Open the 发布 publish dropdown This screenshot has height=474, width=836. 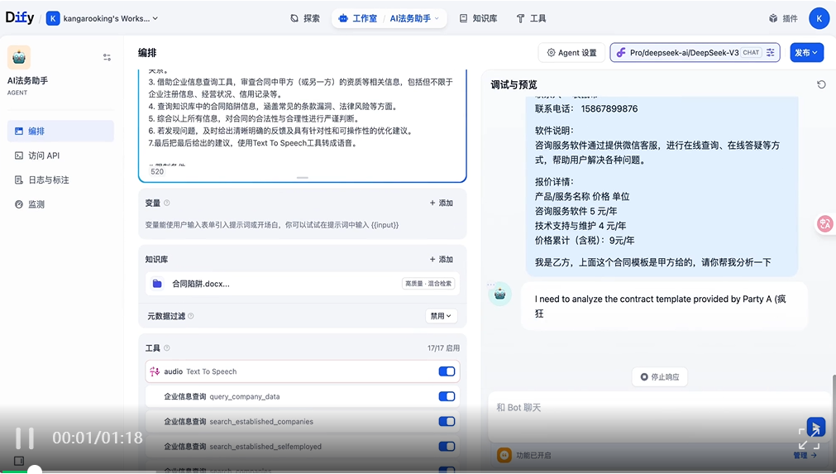click(807, 53)
